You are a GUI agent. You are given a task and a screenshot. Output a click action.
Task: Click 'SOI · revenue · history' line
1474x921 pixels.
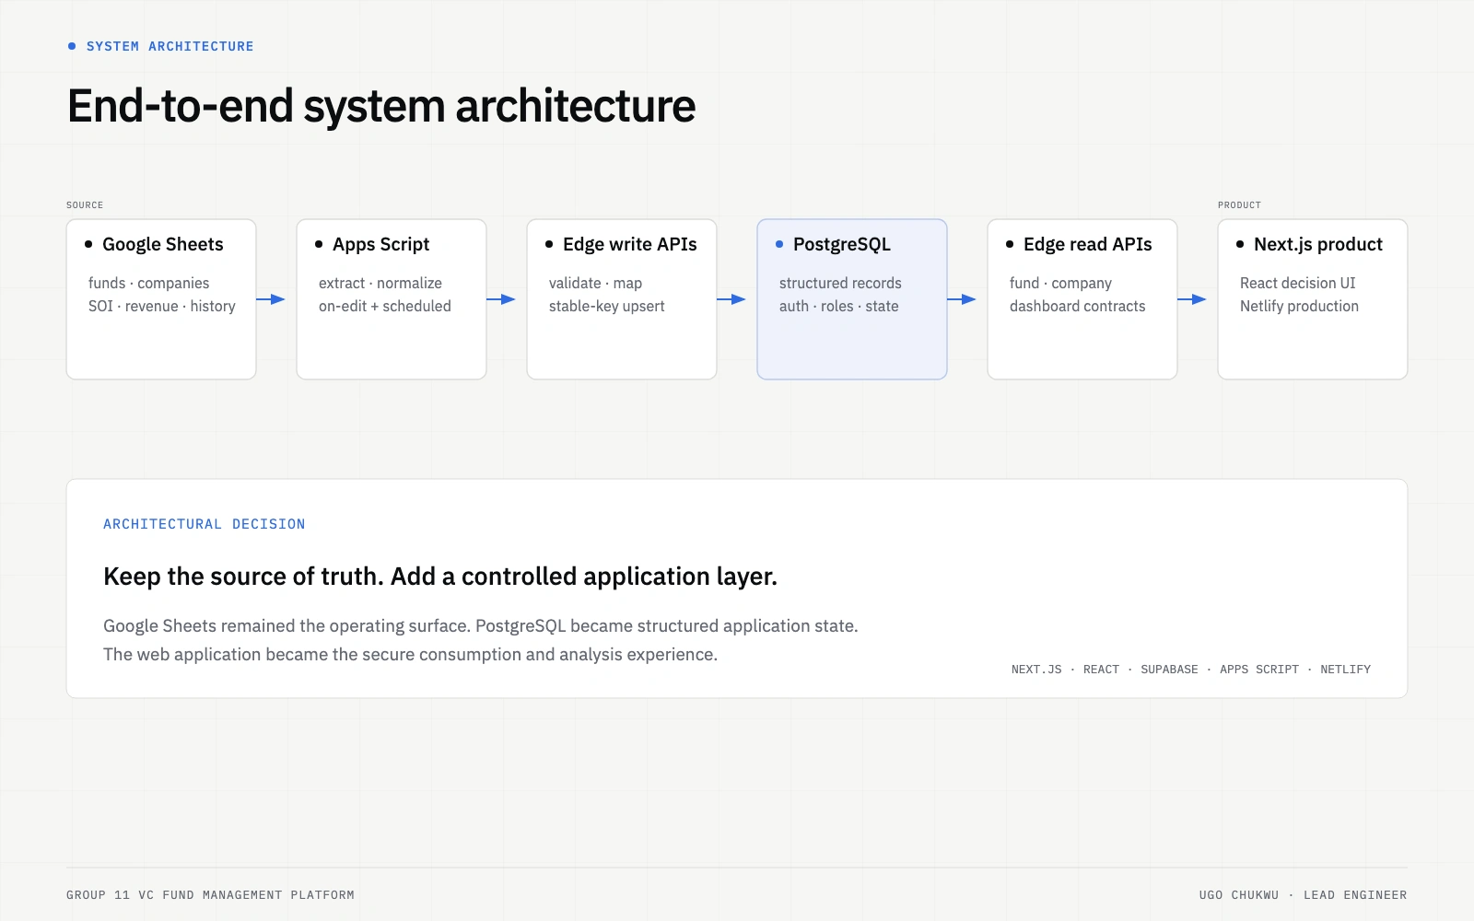pyautogui.click(x=162, y=306)
